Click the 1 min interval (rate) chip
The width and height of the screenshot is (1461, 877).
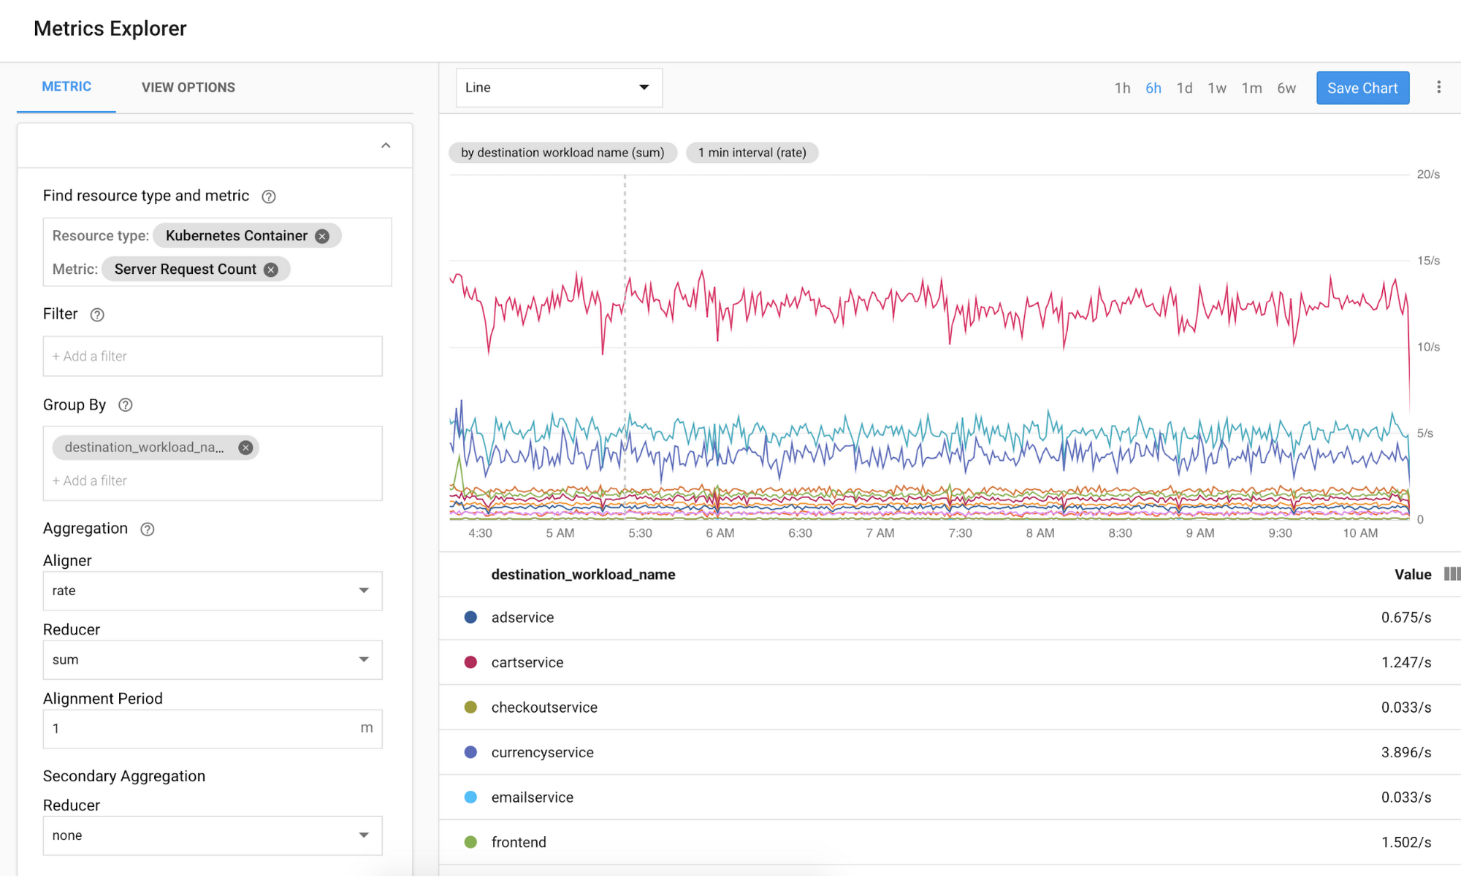[x=752, y=153]
